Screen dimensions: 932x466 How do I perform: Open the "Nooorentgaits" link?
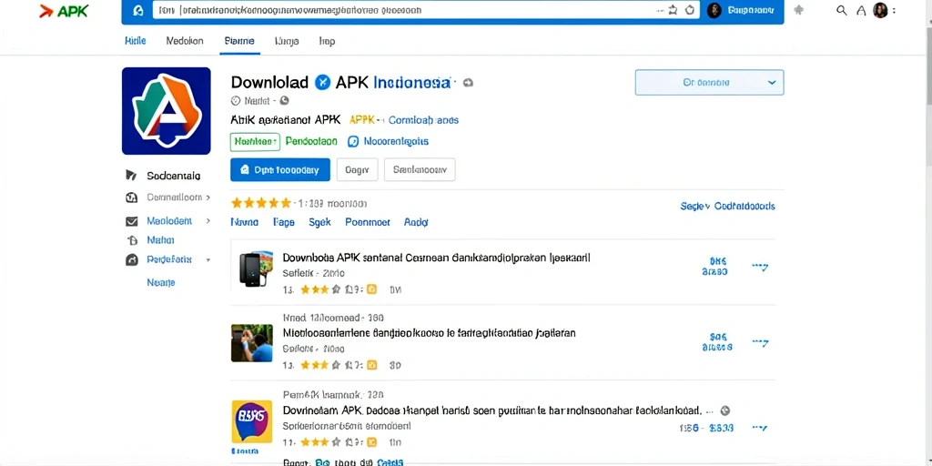[396, 141]
